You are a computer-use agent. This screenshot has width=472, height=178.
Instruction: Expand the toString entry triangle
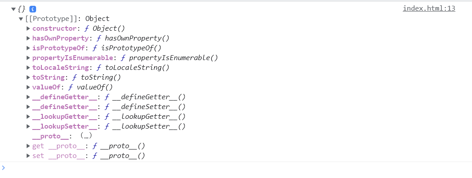28,77
